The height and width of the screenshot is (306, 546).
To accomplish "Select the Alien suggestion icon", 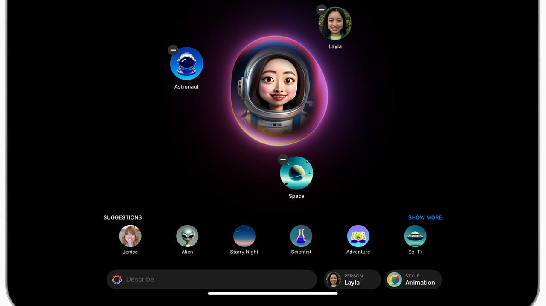I will tap(187, 236).
